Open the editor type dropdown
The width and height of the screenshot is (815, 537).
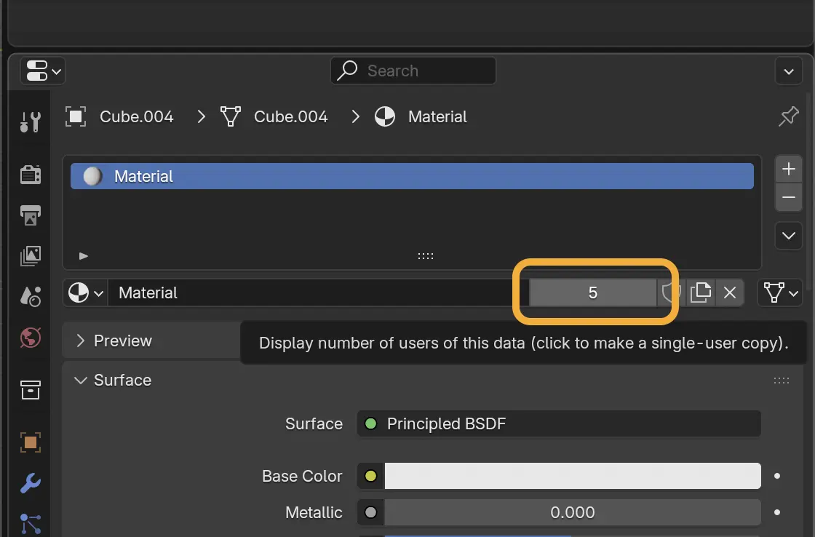pos(43,71)
